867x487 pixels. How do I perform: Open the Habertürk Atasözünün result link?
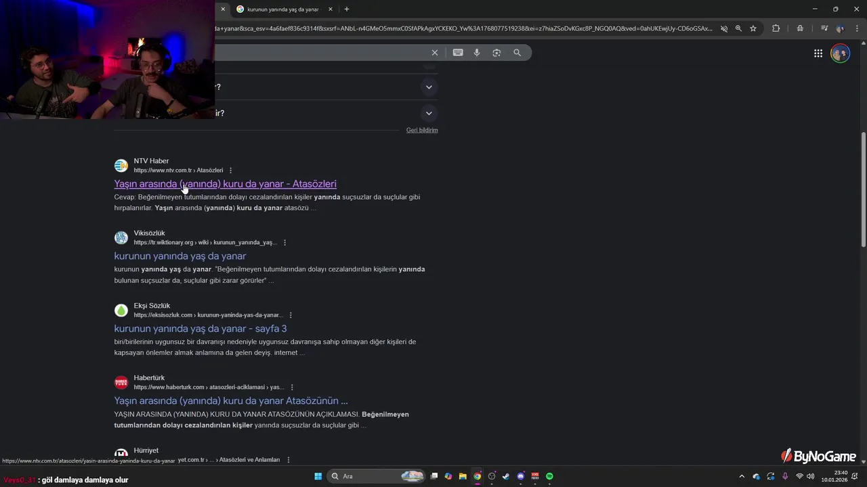tap(231, 401)
